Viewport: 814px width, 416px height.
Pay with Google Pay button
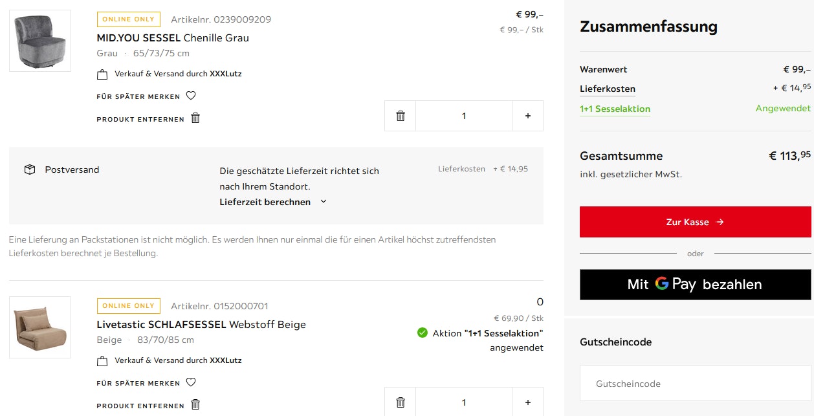point(695,285)
